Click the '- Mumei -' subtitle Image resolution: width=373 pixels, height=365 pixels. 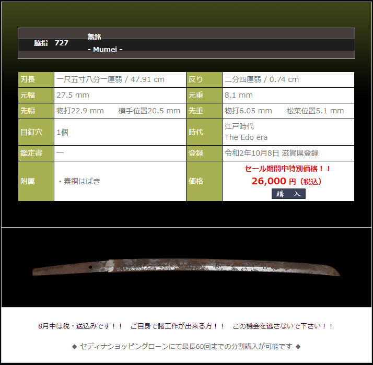point(104,49)
